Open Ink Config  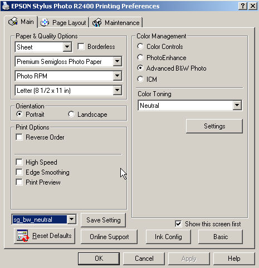(168, 237)
